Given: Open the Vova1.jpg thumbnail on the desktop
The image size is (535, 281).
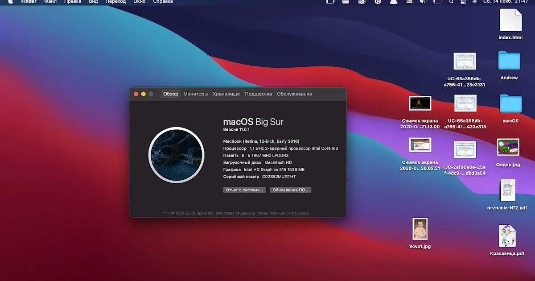Looking at the screenshot, I should (x=420, y=228).
